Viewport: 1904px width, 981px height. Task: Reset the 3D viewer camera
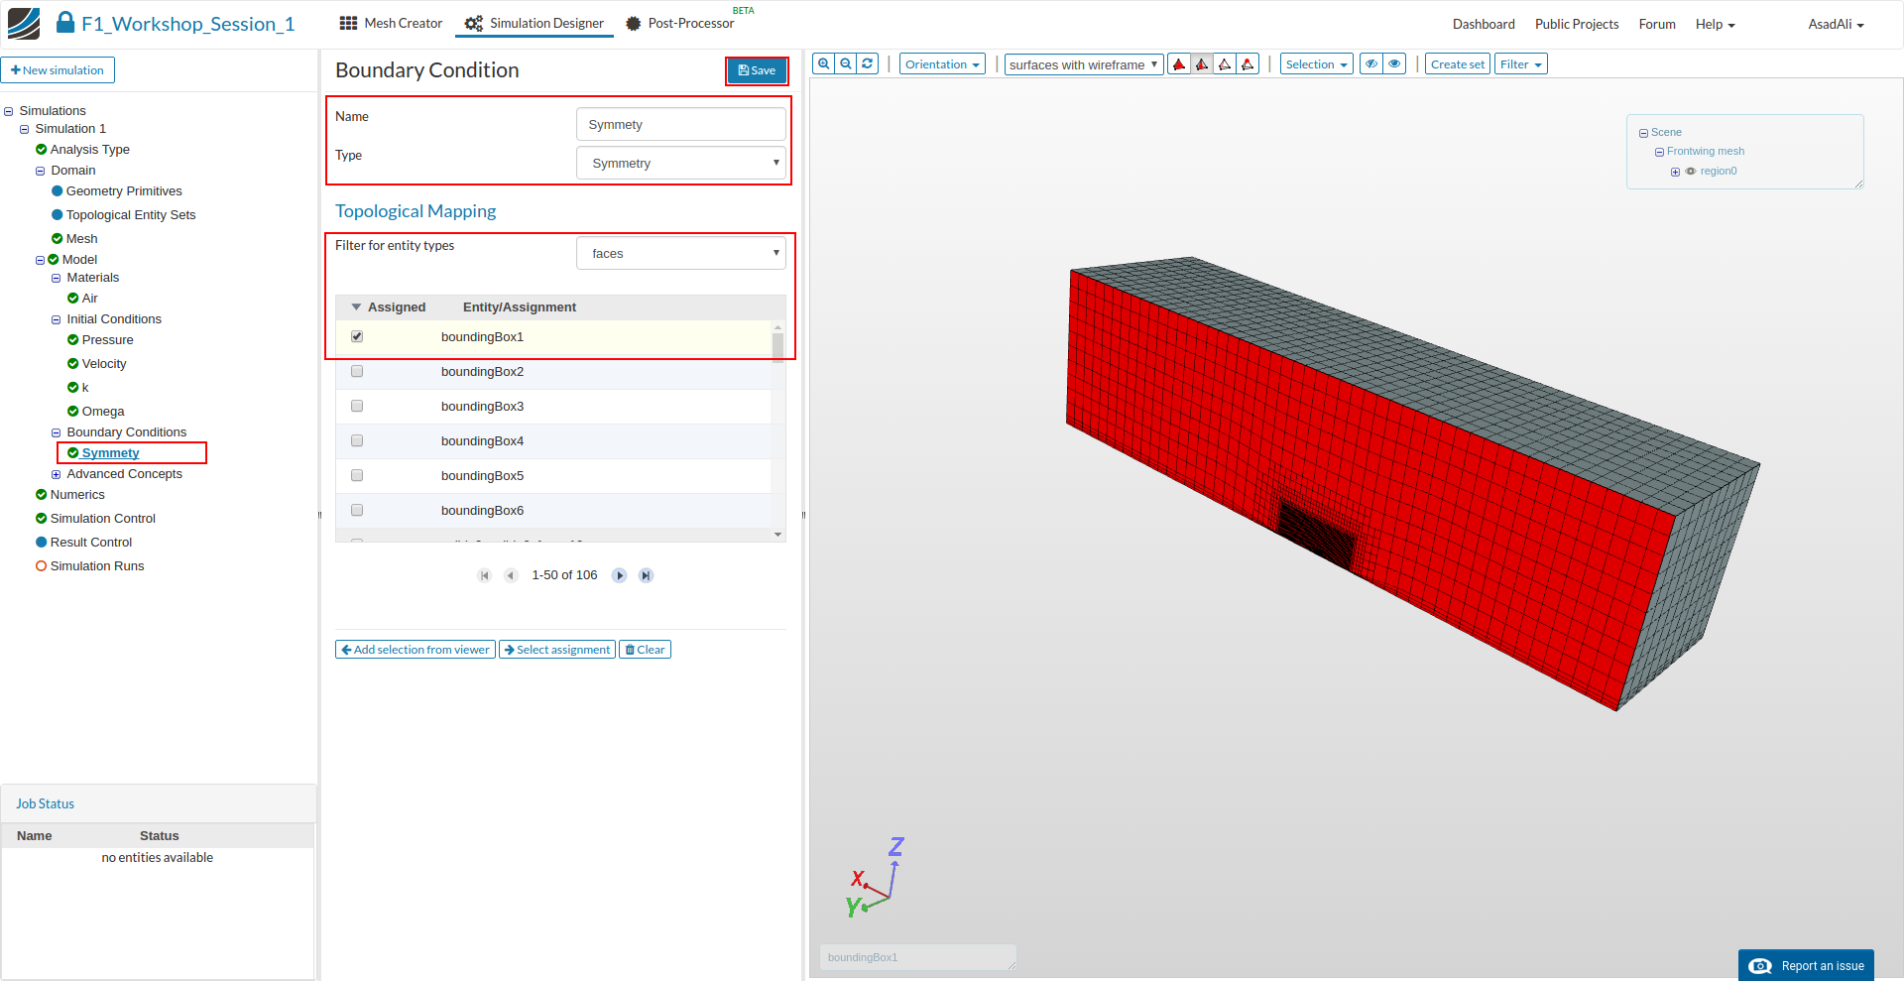pyautogui.click(x=868, y=63)
